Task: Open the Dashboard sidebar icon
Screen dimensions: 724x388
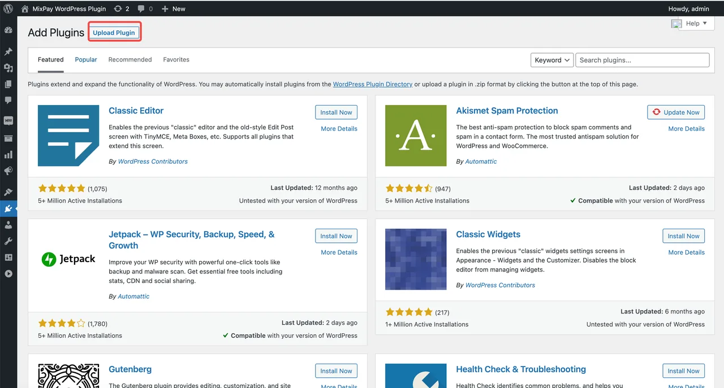Action: click(x=8, y=30)
